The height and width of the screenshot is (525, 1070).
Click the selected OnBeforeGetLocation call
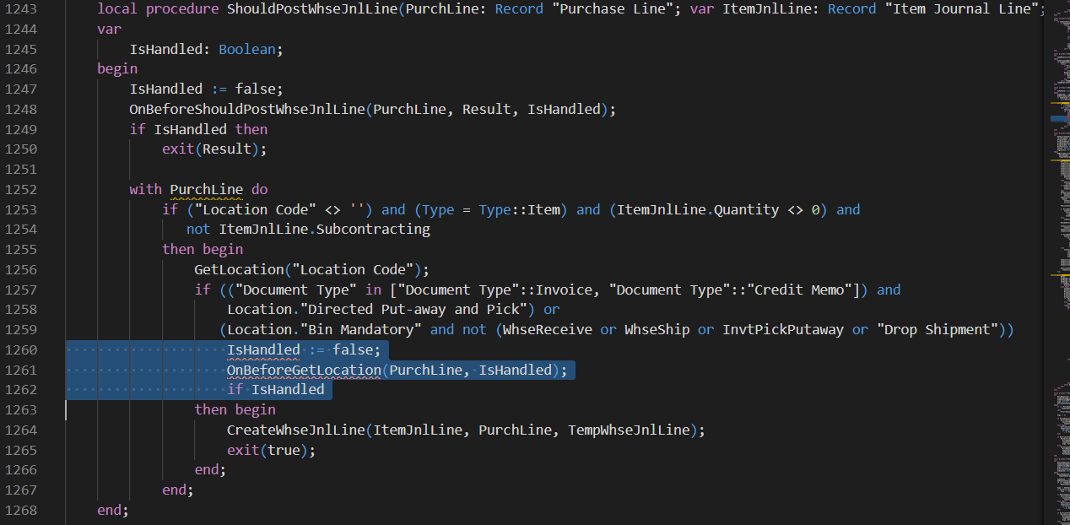(304, 371)
